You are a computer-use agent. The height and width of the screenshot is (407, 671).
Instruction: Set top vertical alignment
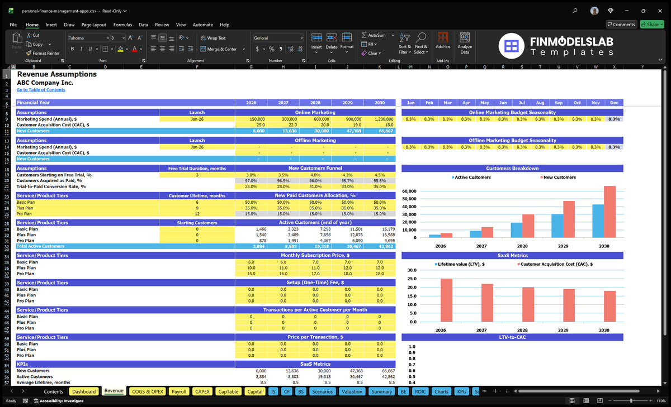tap(154, 37)
